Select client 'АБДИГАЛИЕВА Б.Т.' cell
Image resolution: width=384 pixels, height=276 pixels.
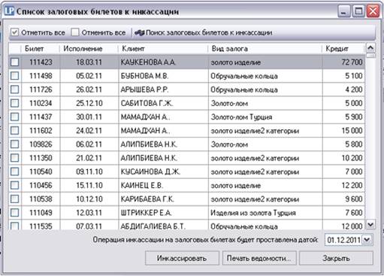click(x=163, y=226)
